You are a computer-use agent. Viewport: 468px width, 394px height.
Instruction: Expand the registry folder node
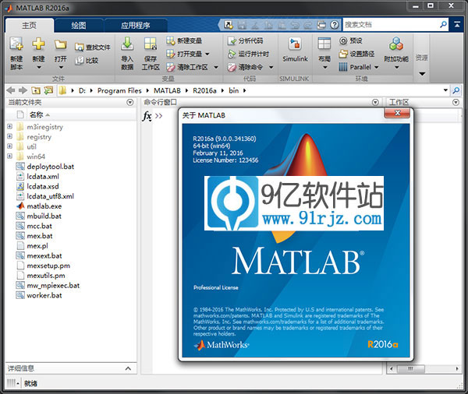(x=9, y=136)
